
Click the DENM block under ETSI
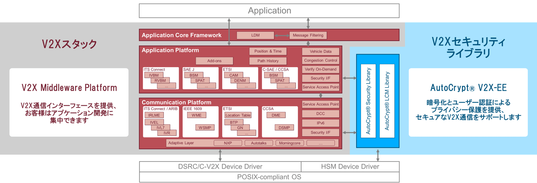240,80
